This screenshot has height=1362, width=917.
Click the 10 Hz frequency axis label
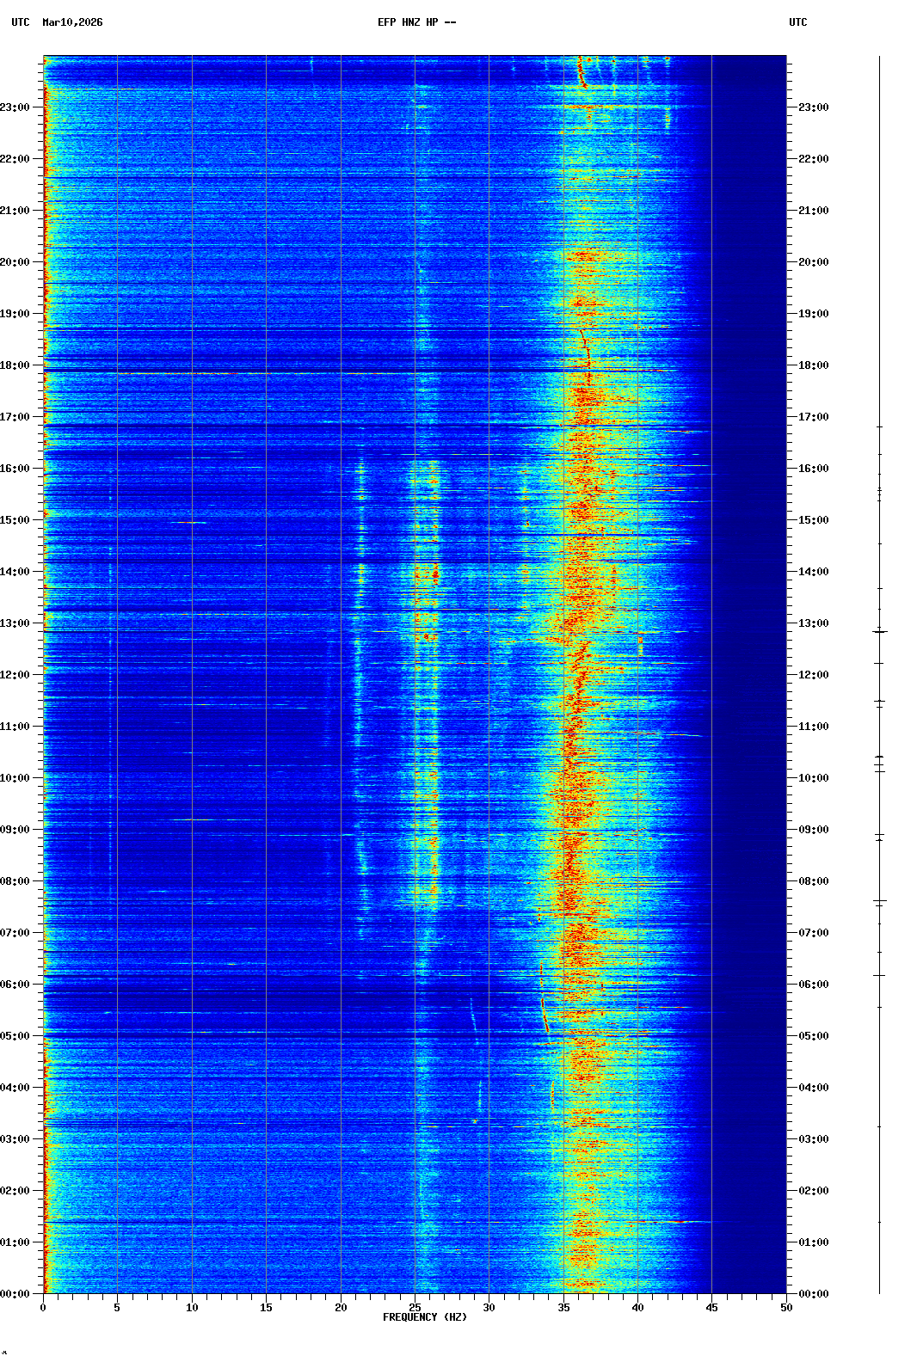(192, 1308)
